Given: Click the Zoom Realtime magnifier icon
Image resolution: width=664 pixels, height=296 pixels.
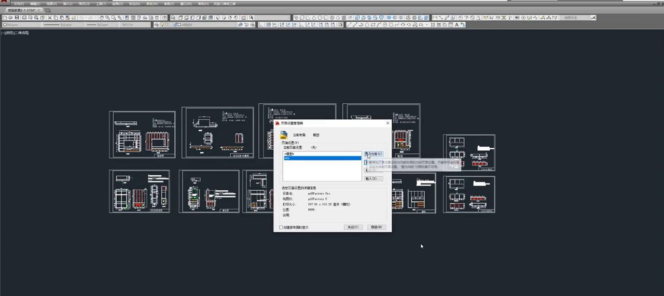Looking at the screenshot, I should pyautogui.click(x=107, y=17).
